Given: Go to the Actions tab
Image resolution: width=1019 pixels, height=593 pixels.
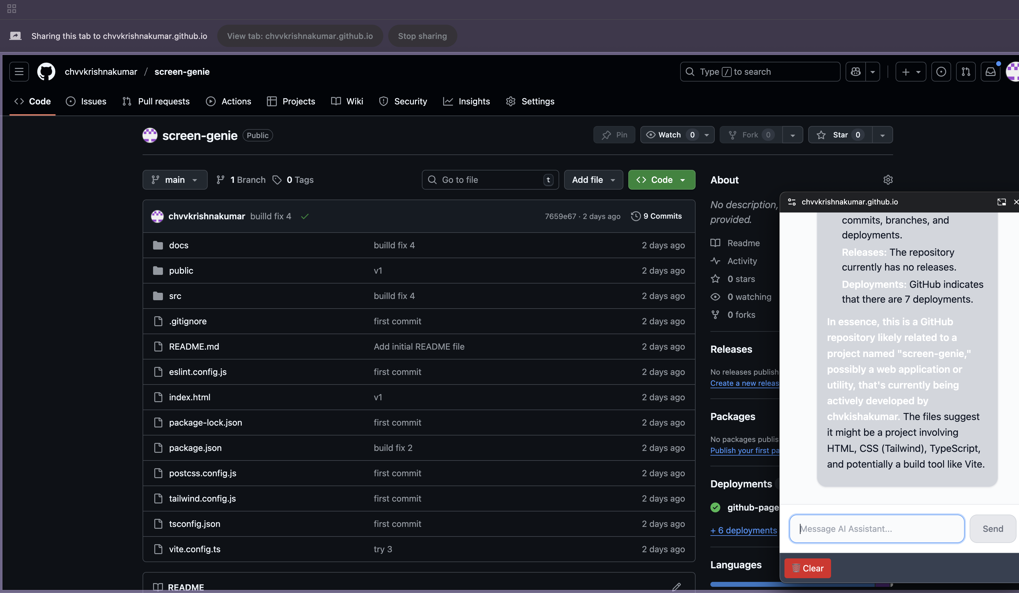Looking at the screenshot, I should (x=228, y=101).
